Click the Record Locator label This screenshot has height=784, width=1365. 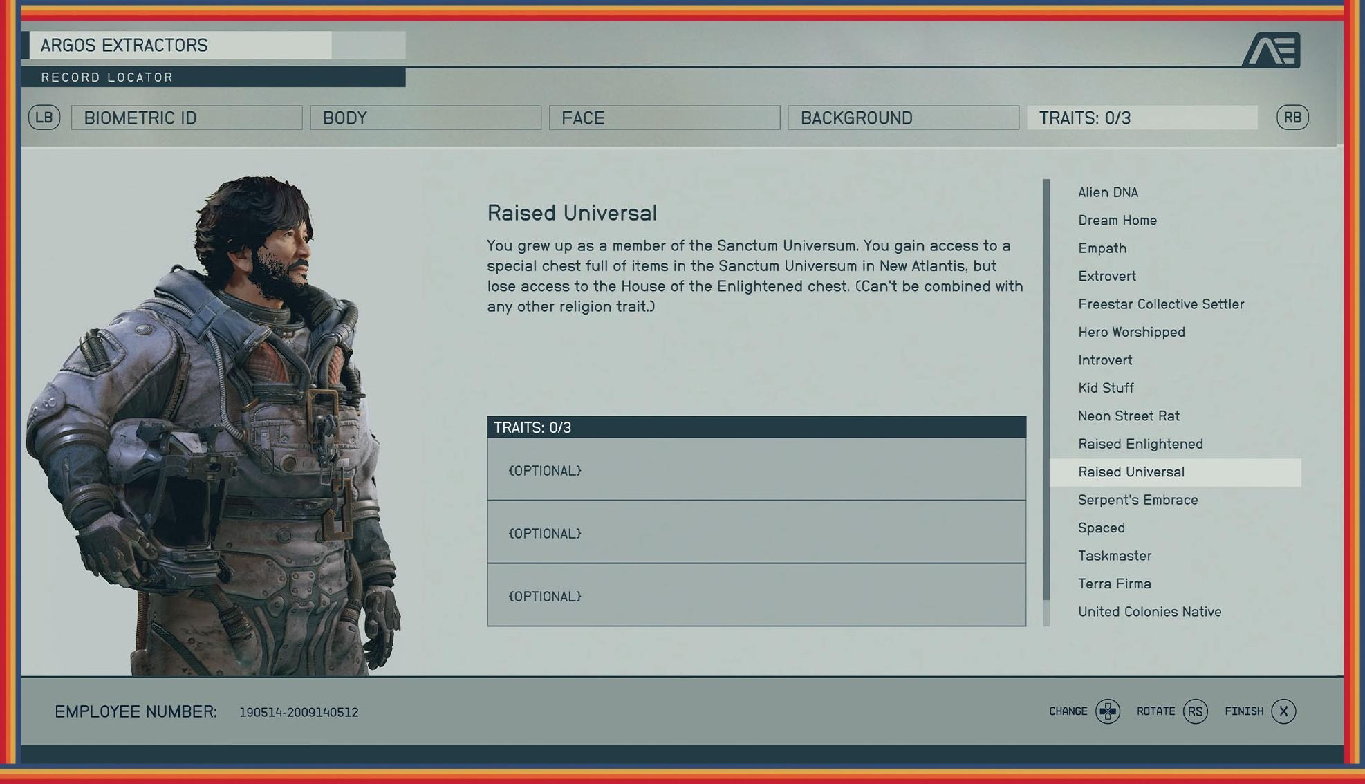[x=107, y=77]
